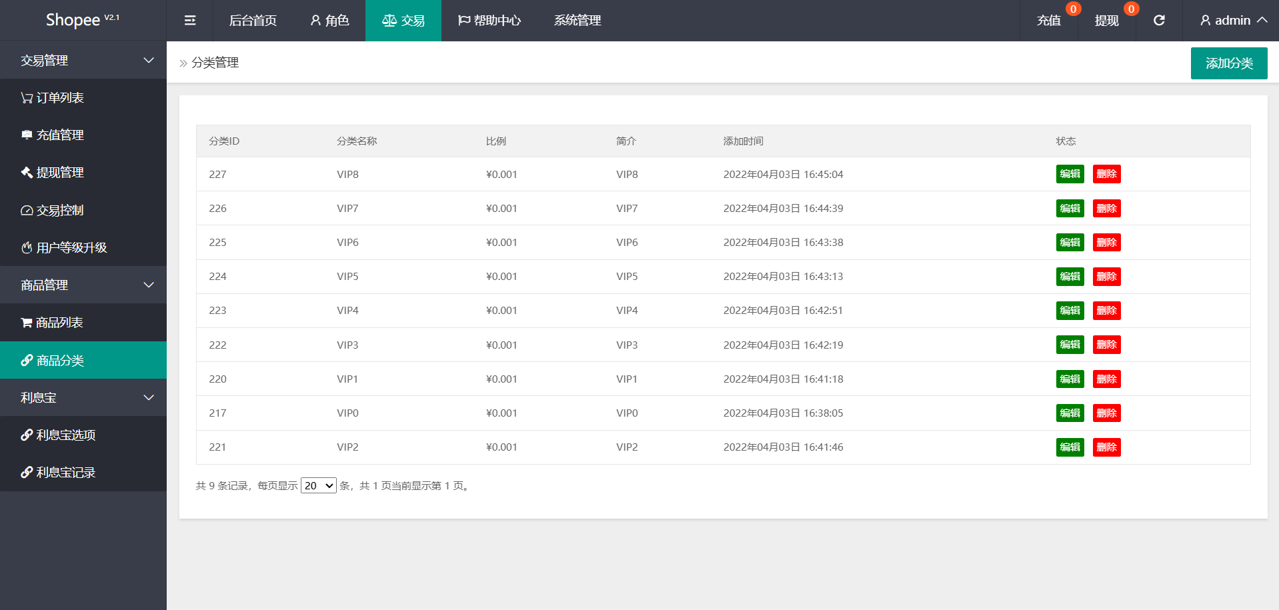
Task: Click the user icon next to admin
Action: tap(1205, 21)
